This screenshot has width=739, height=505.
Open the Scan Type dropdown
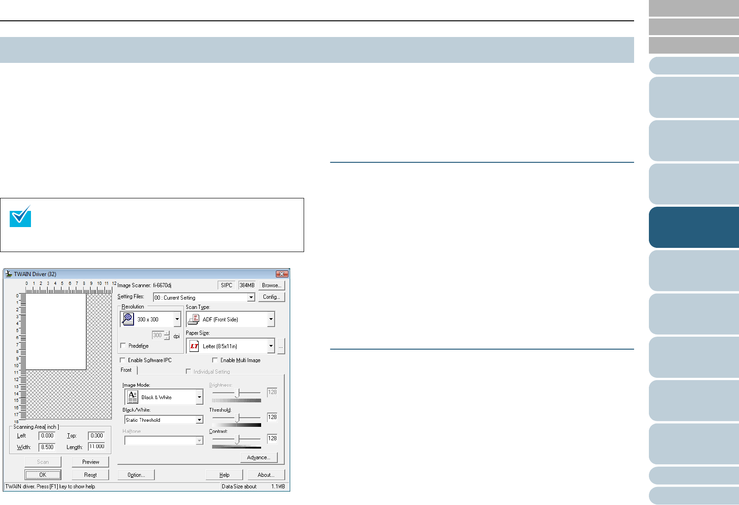271,319
